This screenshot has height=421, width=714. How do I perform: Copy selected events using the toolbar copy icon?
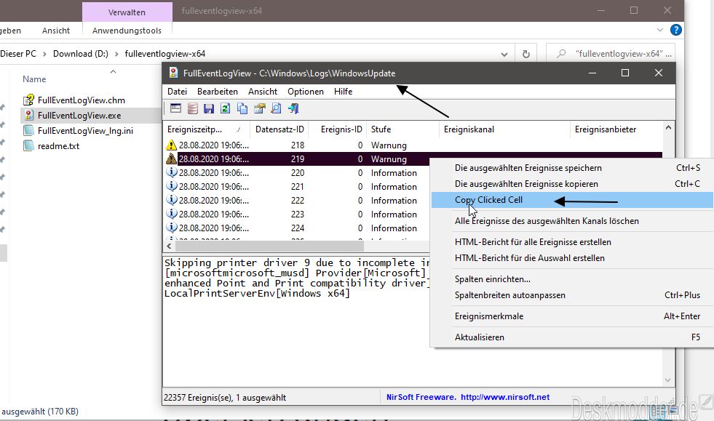tap(242, 108)
